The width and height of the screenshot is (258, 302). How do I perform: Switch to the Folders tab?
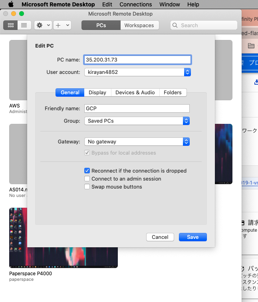click(x=173, y=92)
